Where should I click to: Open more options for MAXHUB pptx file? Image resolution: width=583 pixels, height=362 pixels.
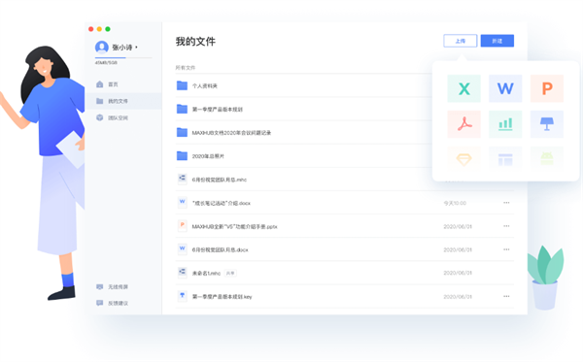506,226
